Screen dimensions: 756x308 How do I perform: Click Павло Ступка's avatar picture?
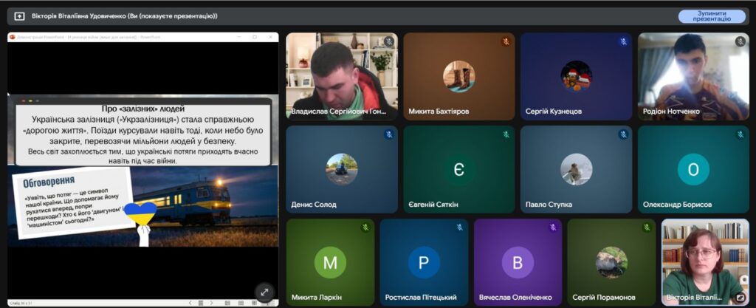point(576,169)
